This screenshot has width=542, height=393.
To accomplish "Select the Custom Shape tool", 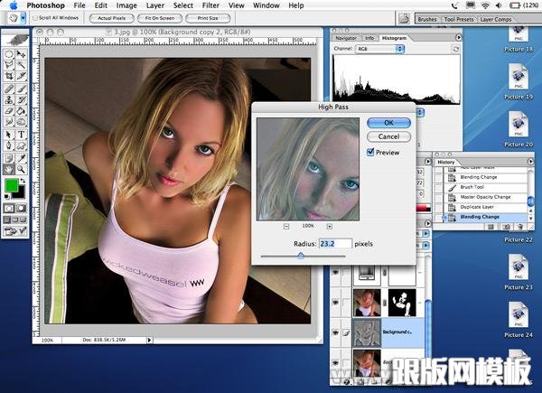I will pos(21,145).
